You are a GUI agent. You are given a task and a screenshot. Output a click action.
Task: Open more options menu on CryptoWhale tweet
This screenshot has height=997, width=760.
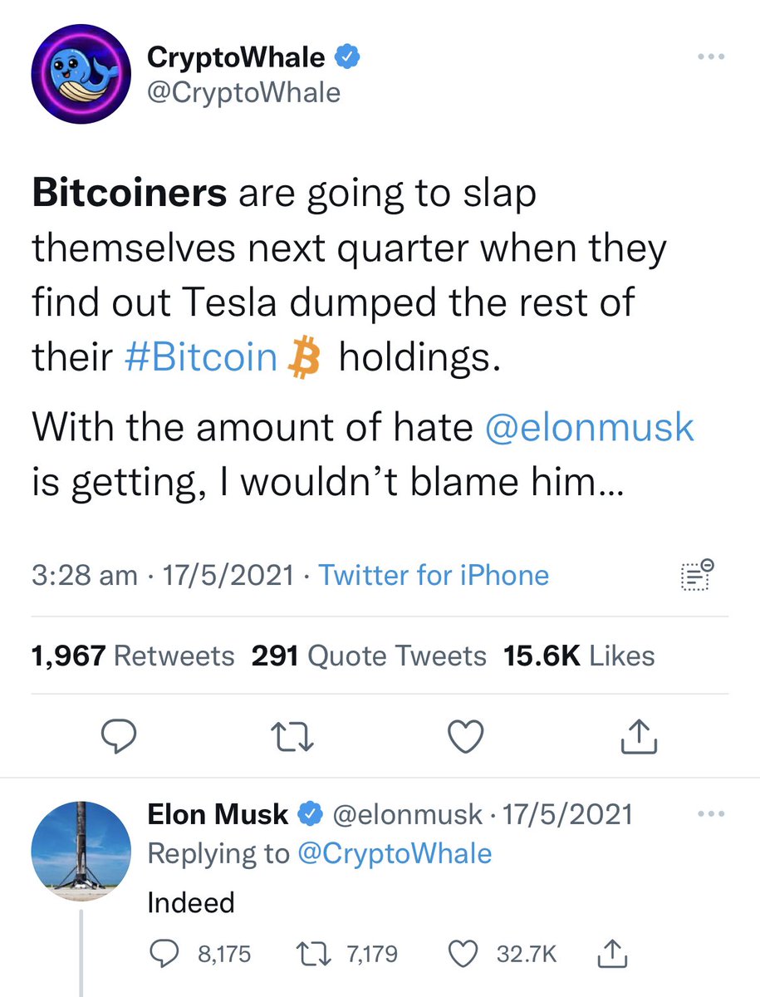tap(711, 58)
